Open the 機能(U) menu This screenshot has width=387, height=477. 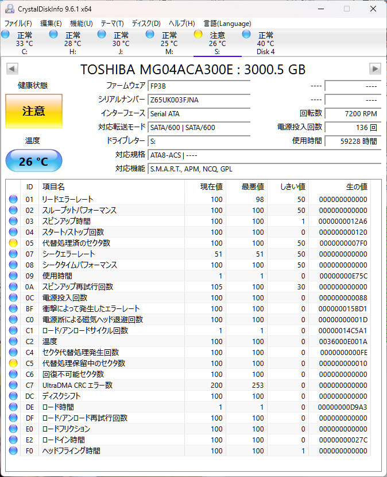[81, 24]
